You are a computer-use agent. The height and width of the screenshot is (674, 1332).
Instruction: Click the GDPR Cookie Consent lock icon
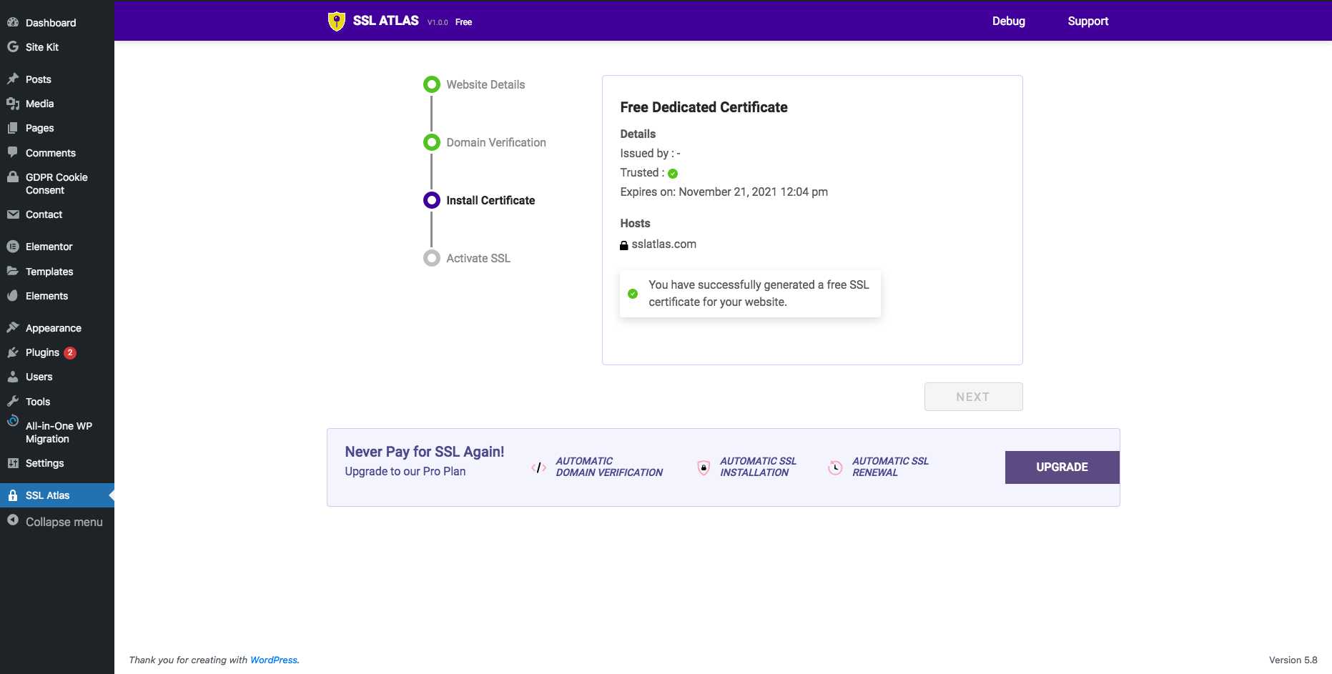point(13,177)
